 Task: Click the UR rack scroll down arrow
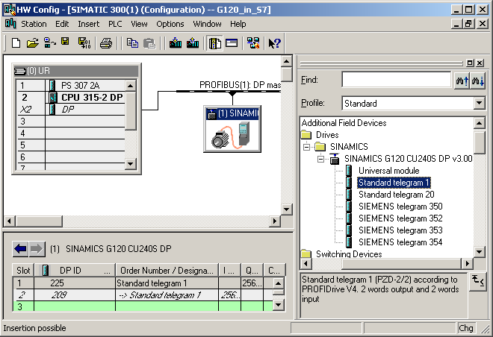pos(130,163)
